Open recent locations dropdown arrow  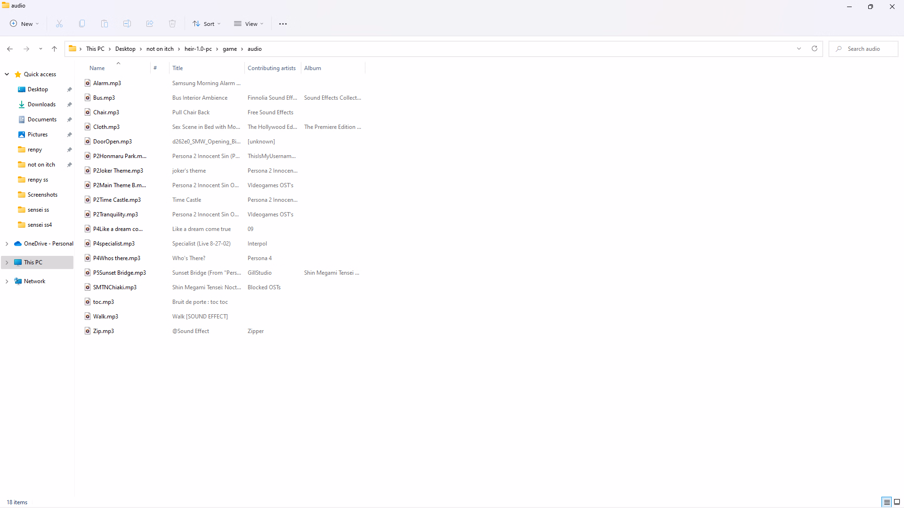[x=40, y=49]
